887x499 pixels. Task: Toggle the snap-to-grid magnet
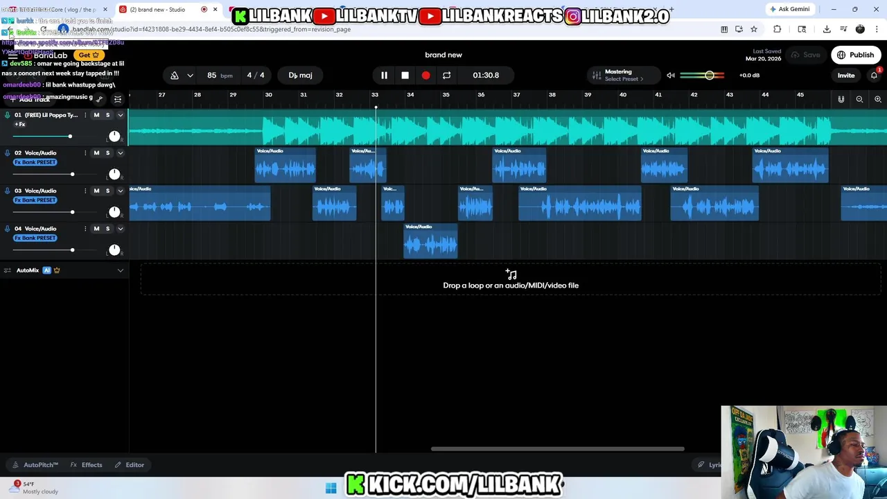point(841,99)
